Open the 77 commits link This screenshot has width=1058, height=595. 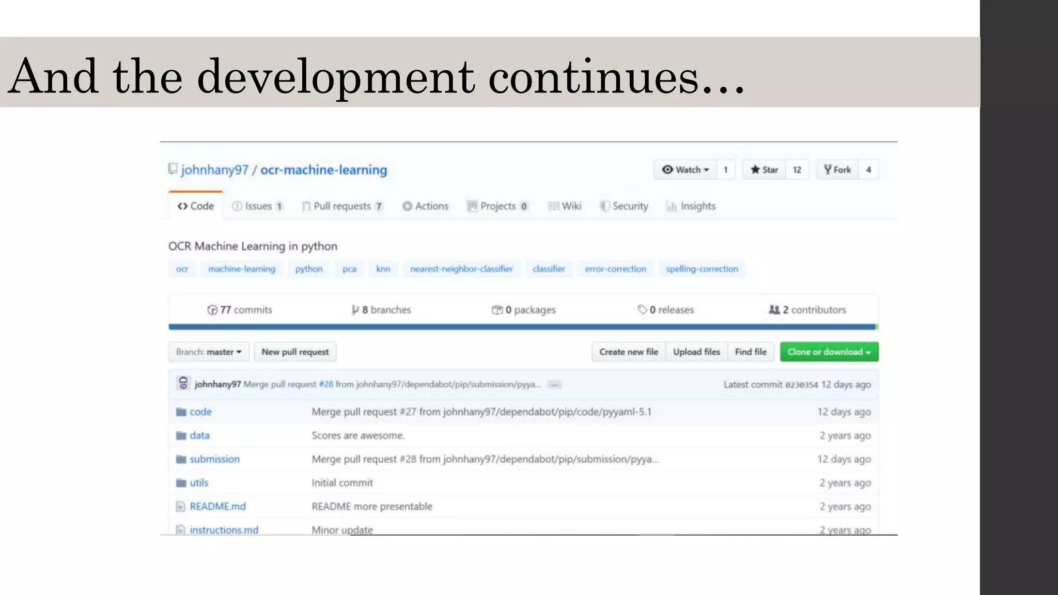click(240, 310)
